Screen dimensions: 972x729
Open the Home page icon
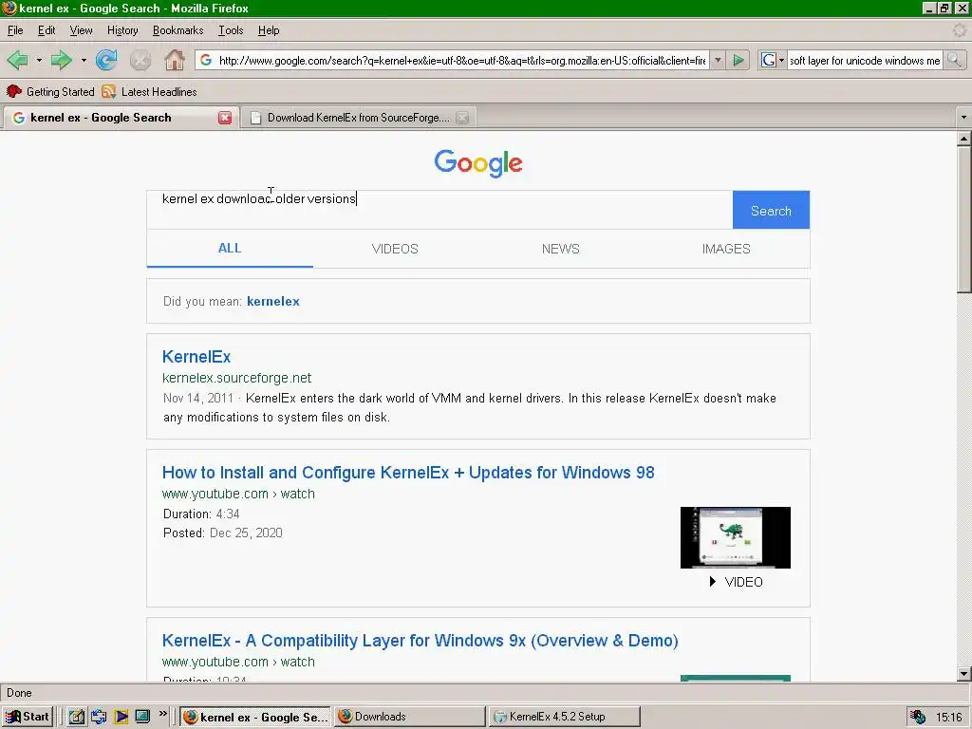(175, 60)
